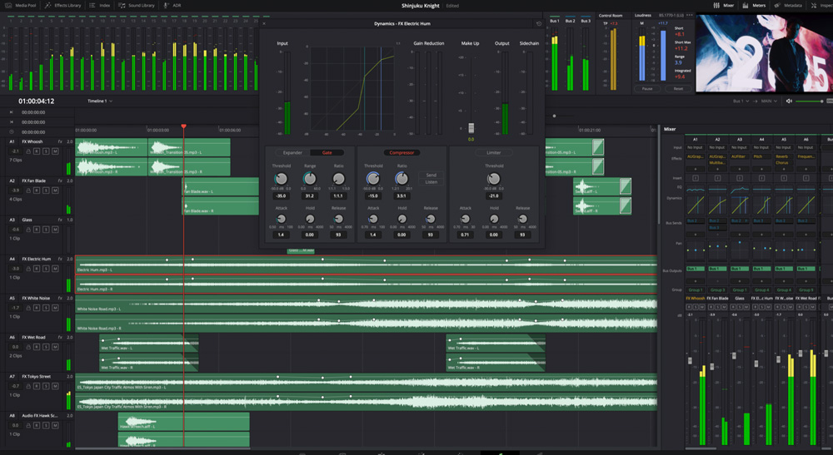Open the EQ curve thumbnail for channel A3

pyautogui.click(x=740, y=190)
